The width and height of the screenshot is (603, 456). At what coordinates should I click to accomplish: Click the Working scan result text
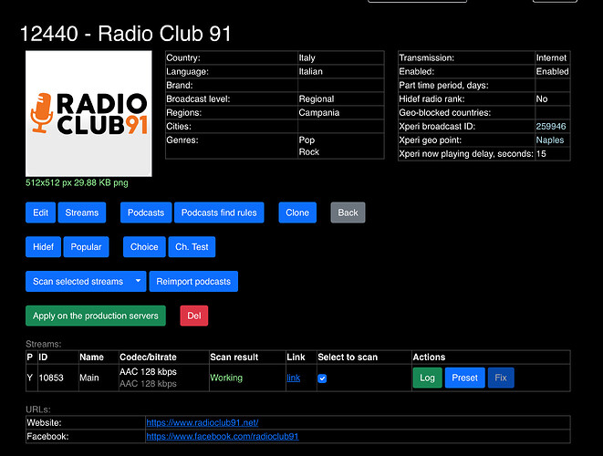(x=226, y=378)
